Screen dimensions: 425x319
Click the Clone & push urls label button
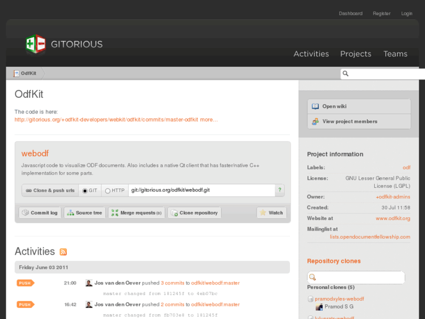click(x=50, y=191)
